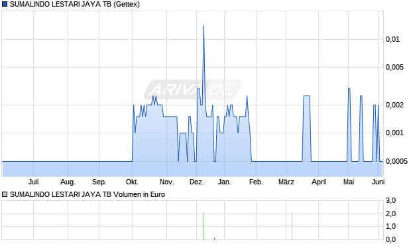Screen dimensions: 411x246
Task: Click the tall December price spike peak
Action: click(204, 26)
